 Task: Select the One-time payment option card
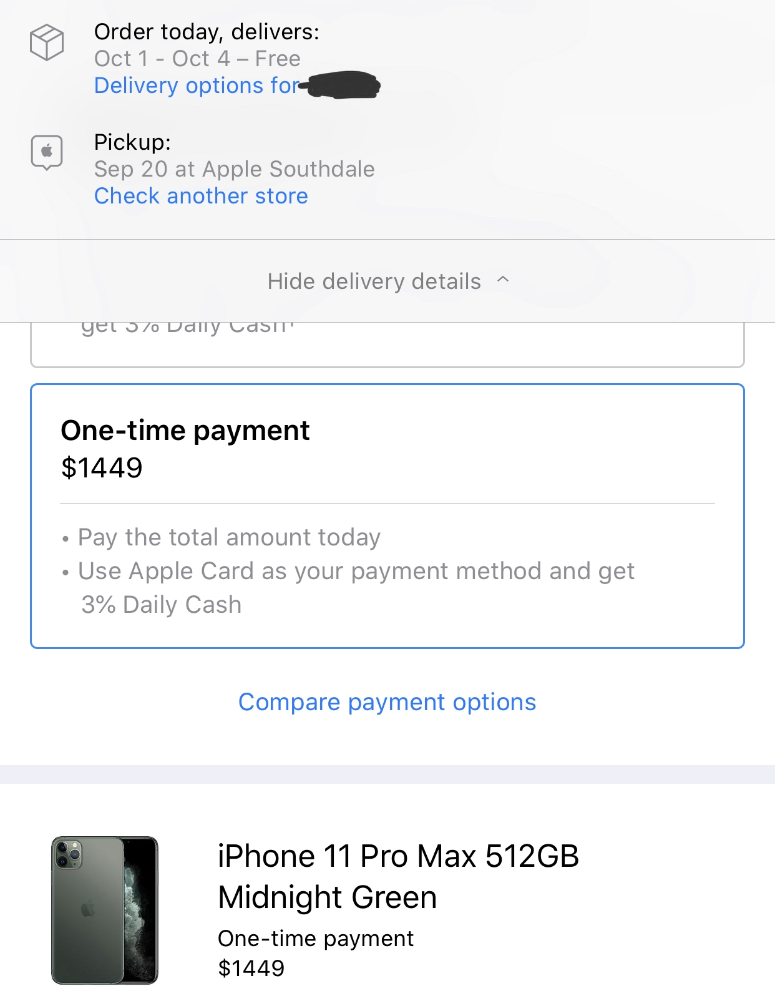(387, 516)
